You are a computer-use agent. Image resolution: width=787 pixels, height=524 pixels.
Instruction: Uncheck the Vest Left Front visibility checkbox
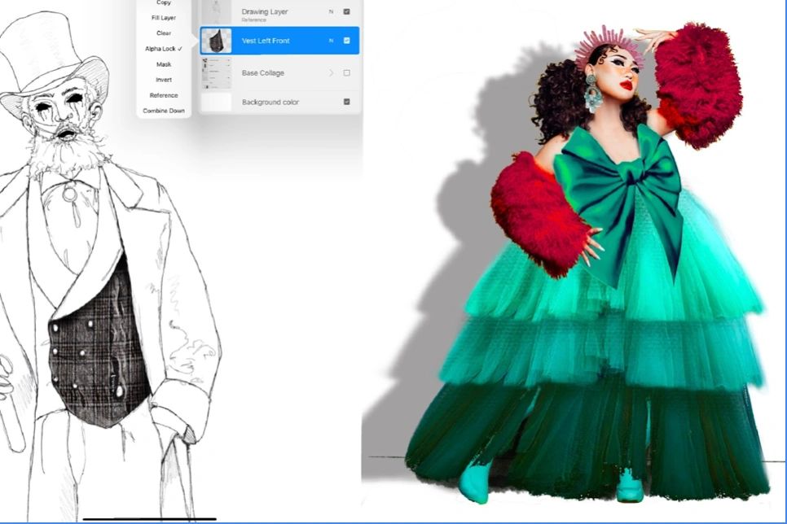coord(345,40)
